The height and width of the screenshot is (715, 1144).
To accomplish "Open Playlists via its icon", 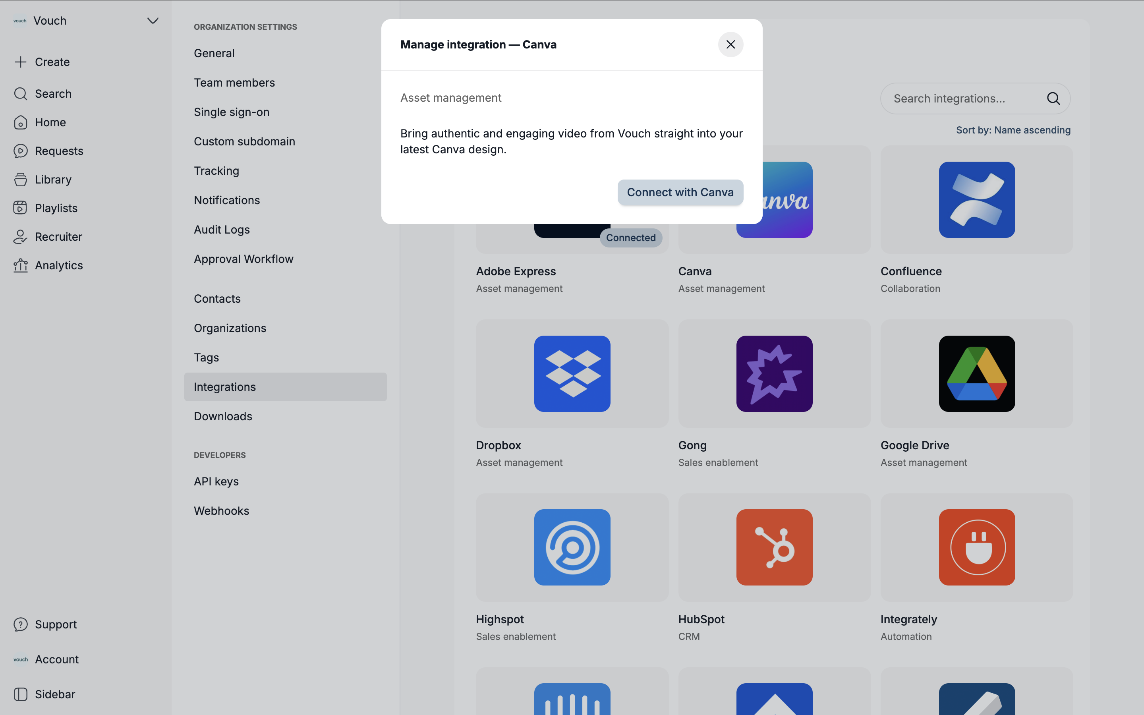I will pyautogui.click(x=20, y=208).
